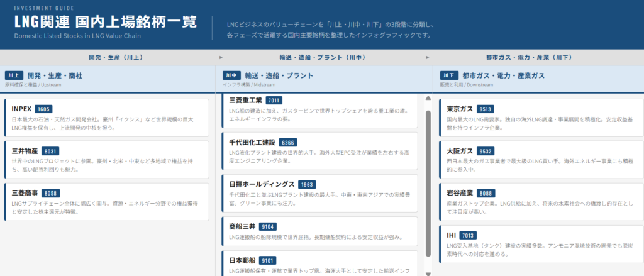Select the 日本郵船 company name
The image size is (644, 276).
[x=242, y=260]
